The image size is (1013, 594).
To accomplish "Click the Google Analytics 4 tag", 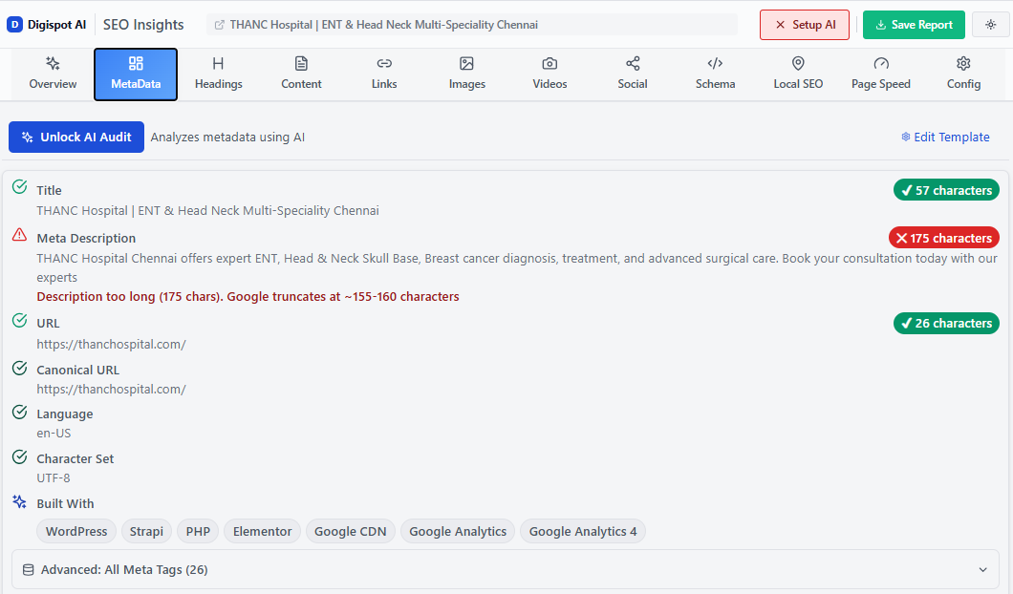I will click(583, 531).
